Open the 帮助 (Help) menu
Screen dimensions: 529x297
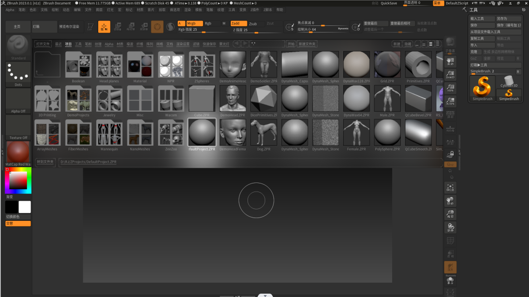[x=280, y=10]
